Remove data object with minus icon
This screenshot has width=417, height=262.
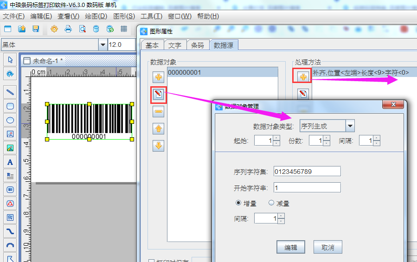pyautogui.click(x=159, y=111)
